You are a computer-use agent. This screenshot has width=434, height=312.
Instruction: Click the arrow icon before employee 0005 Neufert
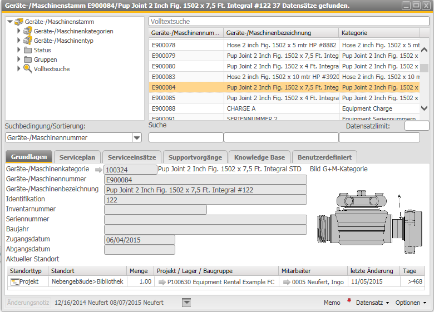point(286,282)
